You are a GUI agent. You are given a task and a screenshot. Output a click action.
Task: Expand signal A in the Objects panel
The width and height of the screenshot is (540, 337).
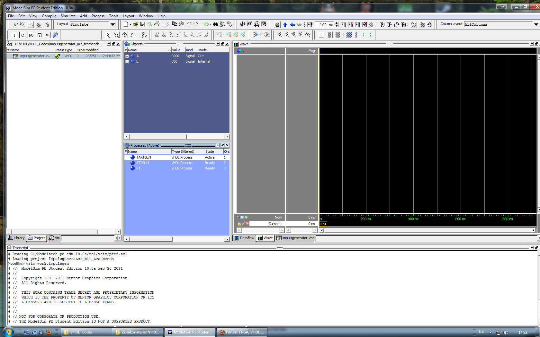[x=127, y=56]
